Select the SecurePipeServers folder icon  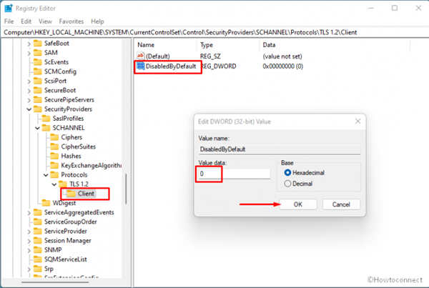(x=37, y=99)
